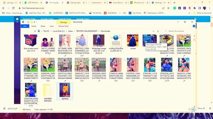213x119 pixels.
Task: Expand the Quick Access Toolbar customize arrow
Action: click(x=35, y=22)
